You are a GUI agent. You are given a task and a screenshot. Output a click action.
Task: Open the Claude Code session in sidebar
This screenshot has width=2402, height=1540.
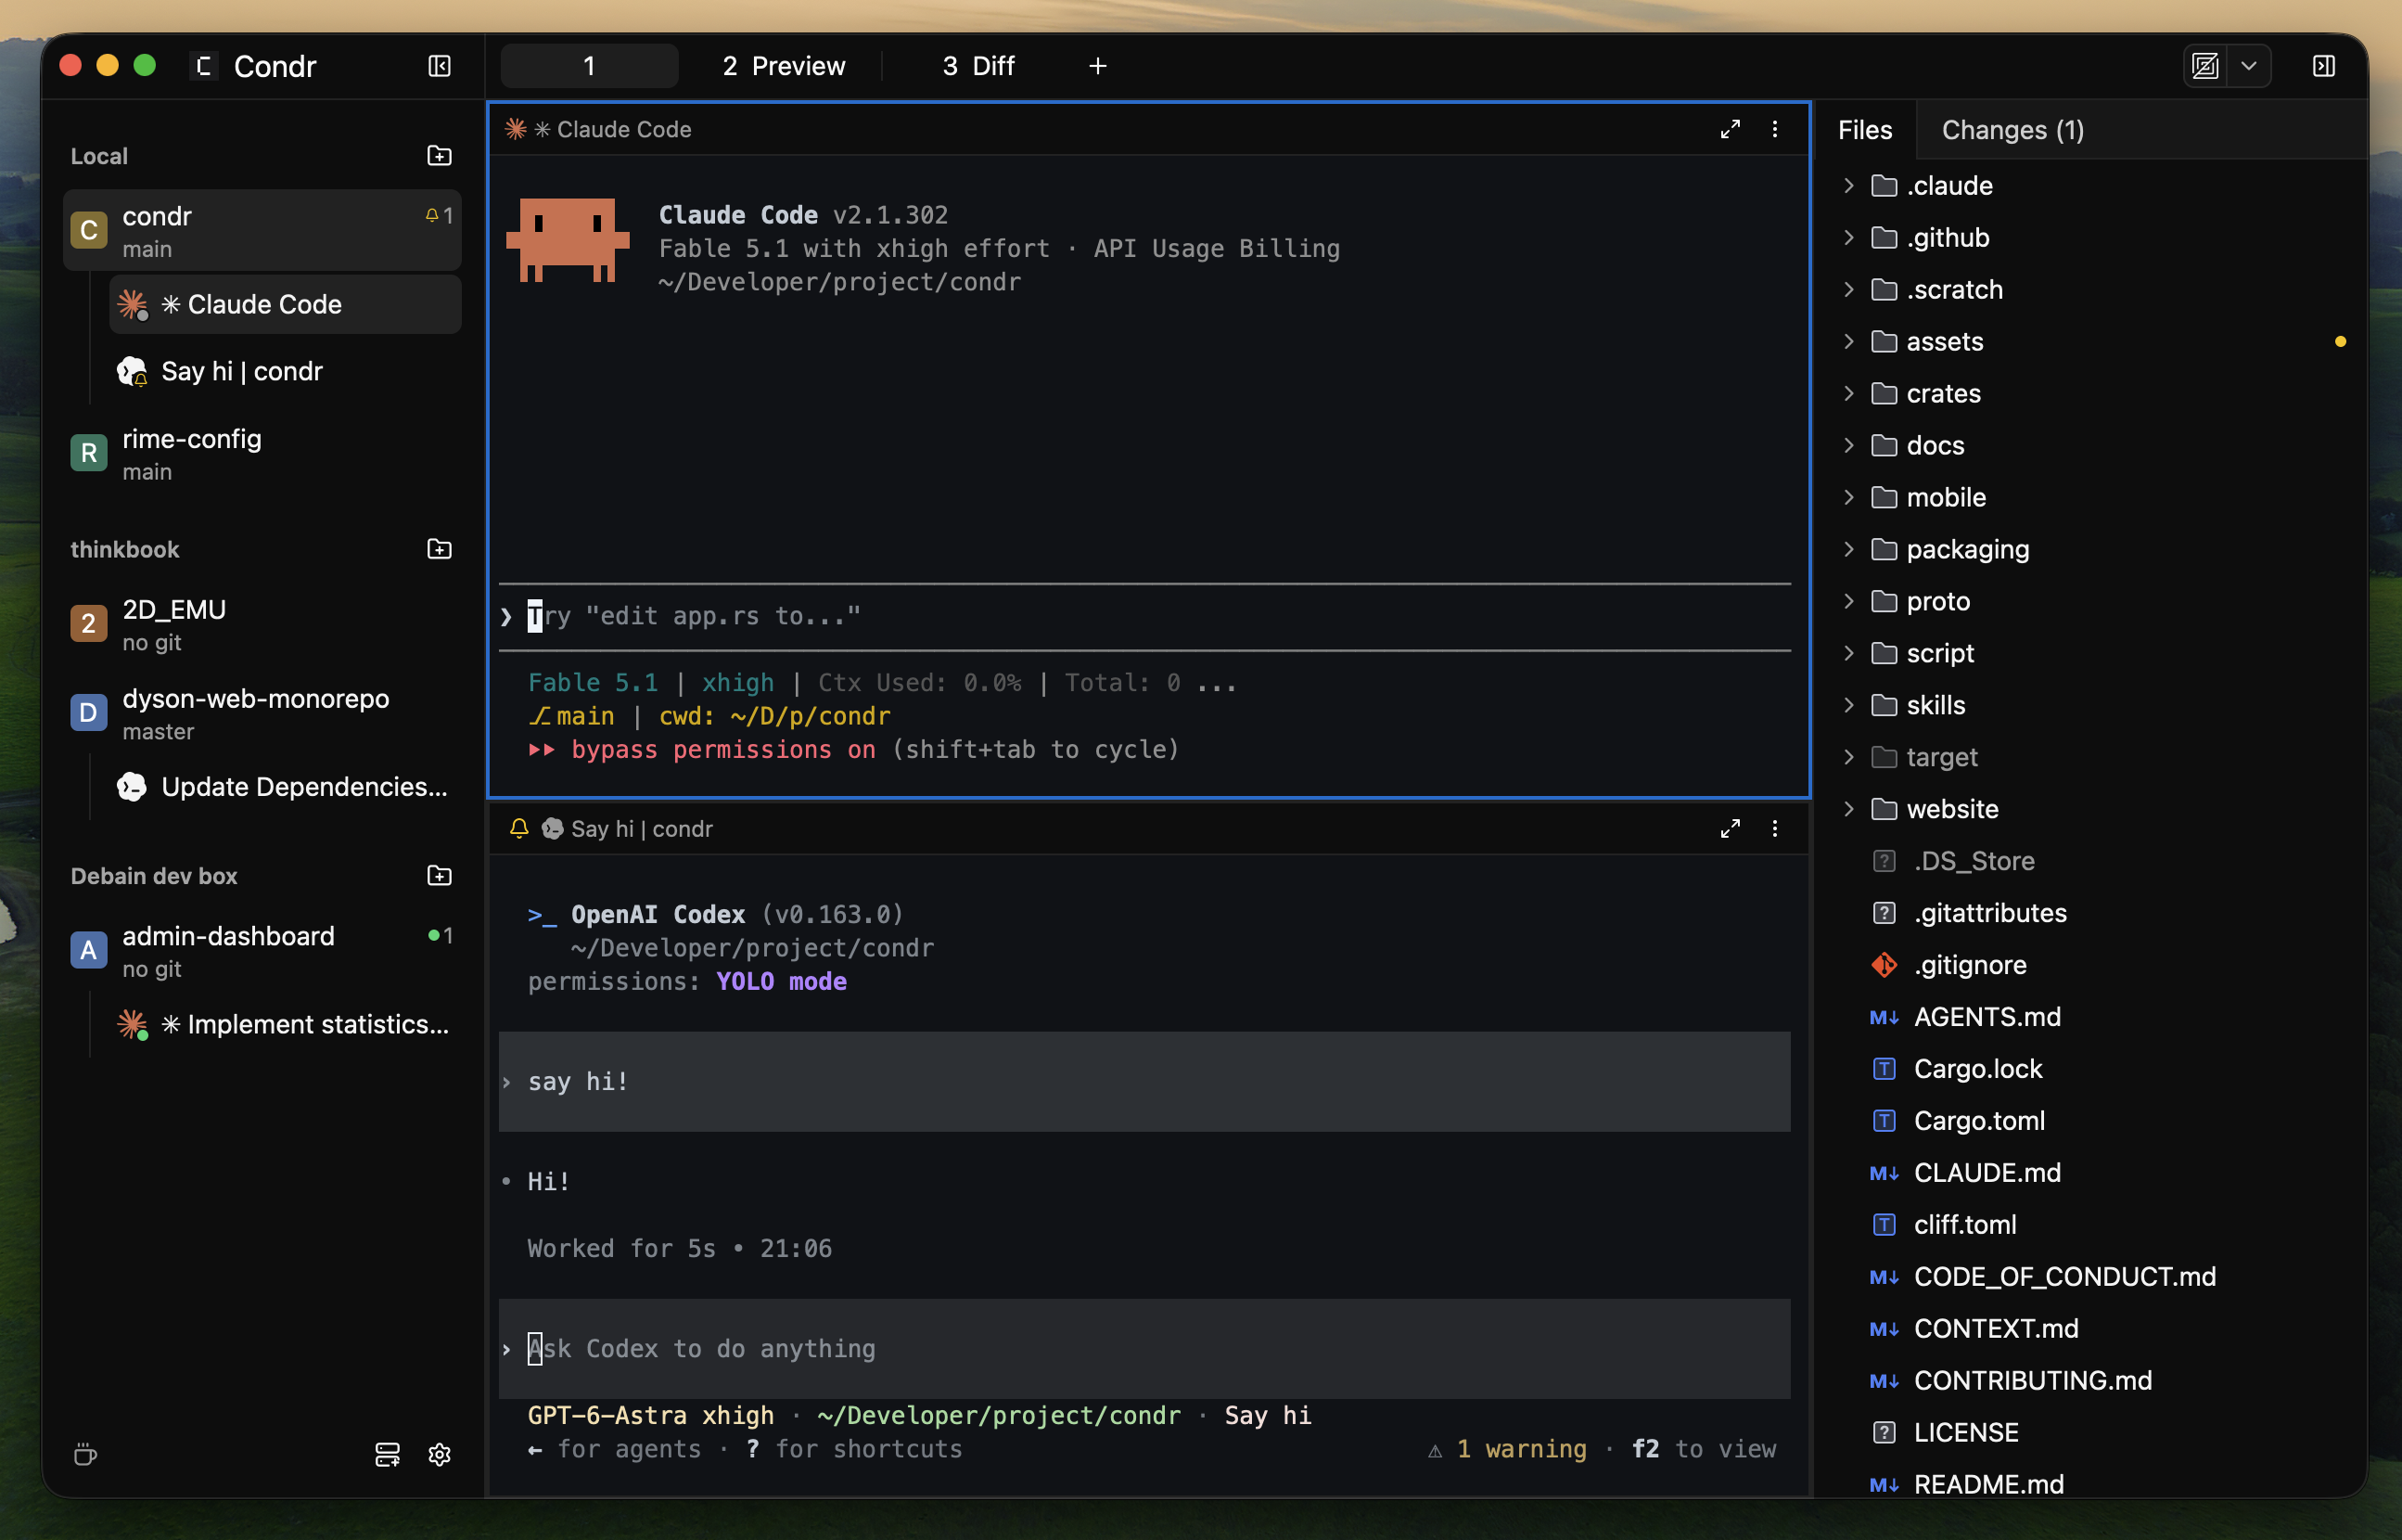pos(285,305)
